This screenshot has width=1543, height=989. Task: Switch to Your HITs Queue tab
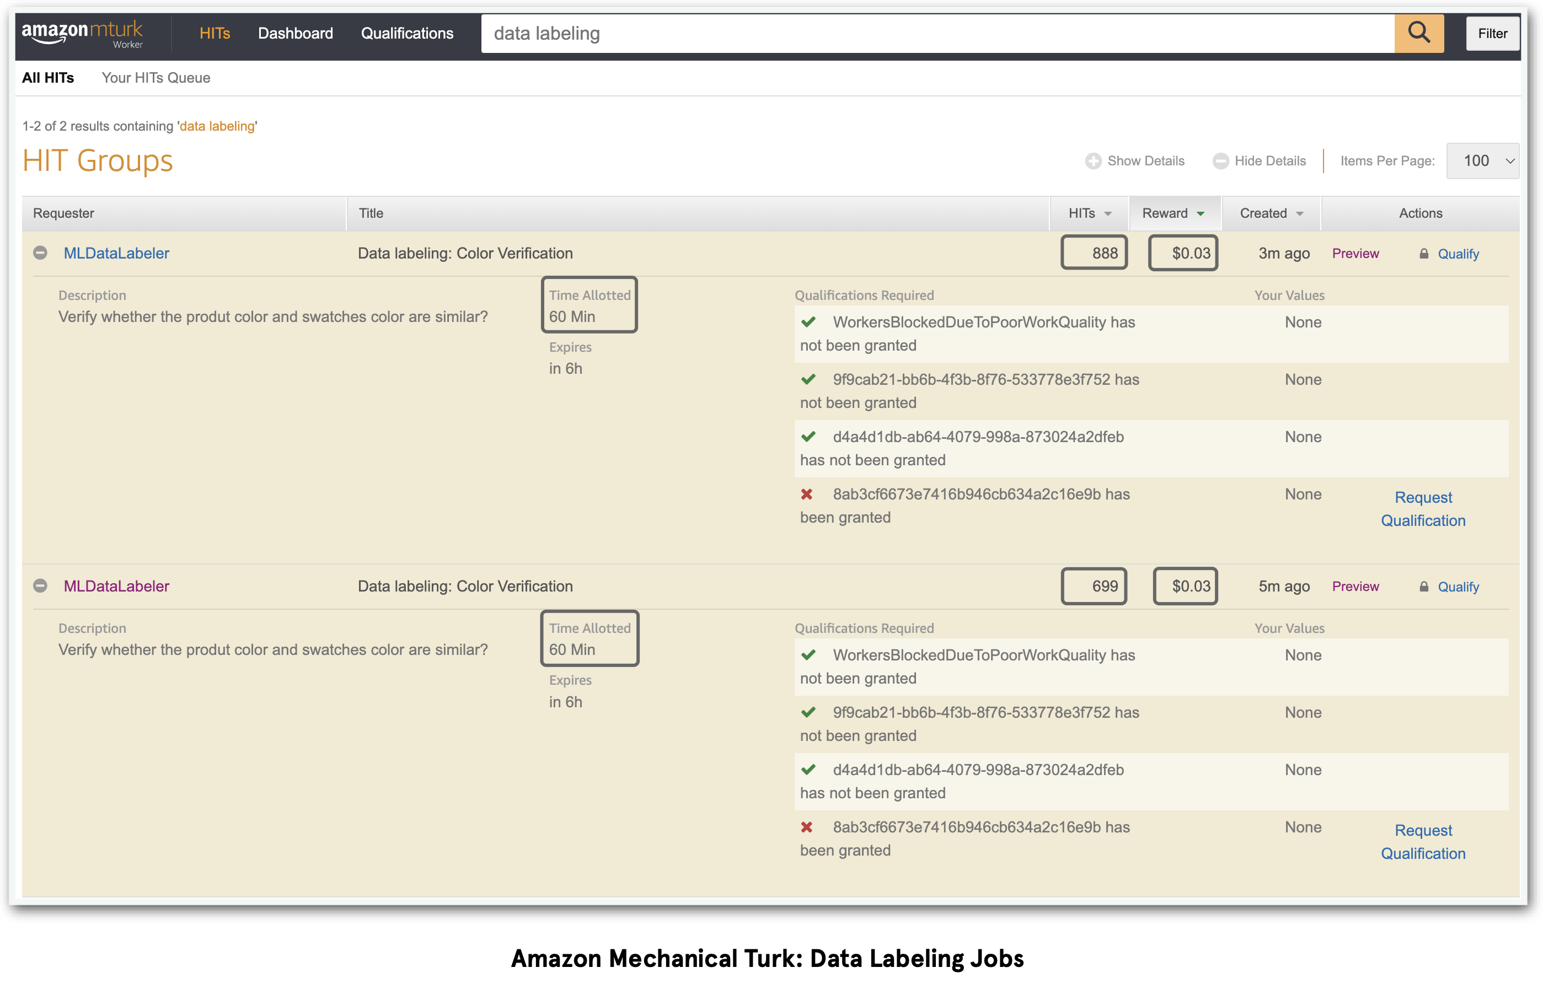tap(156, 78)
